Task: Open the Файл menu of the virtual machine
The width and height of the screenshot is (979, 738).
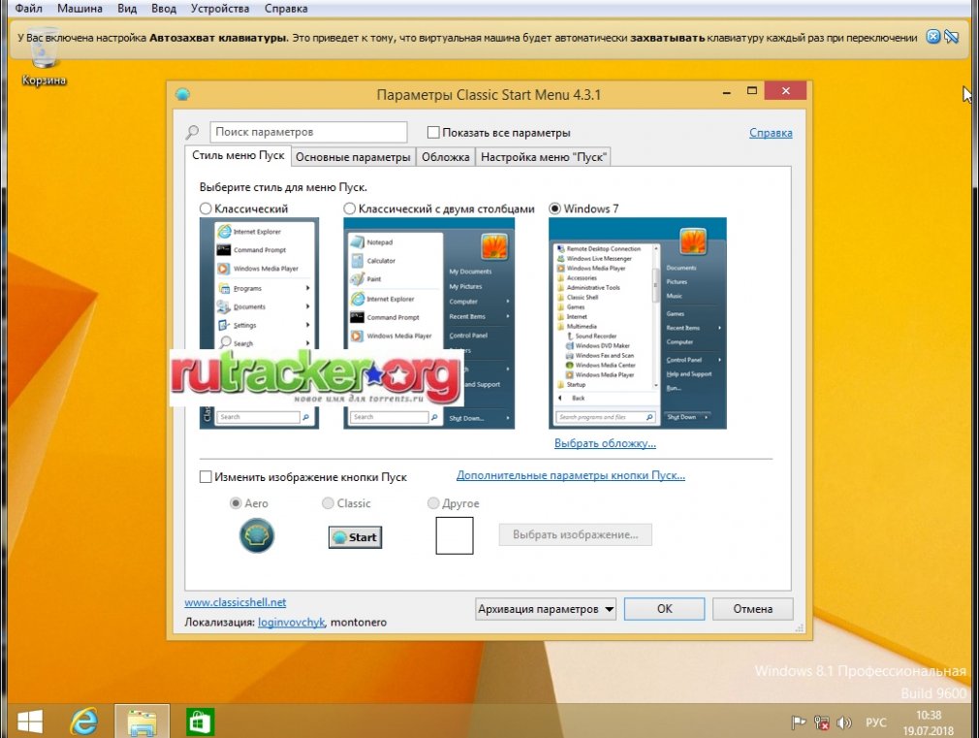Action: [x=29, y=8]
